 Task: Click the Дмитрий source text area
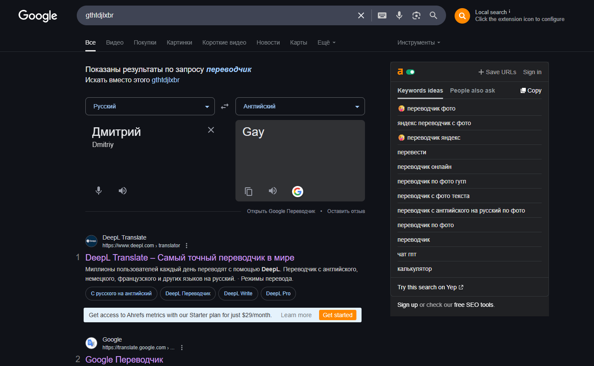(117, 132)
